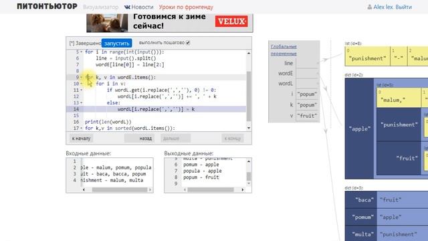Run the code with запустить button

point(117,43)
